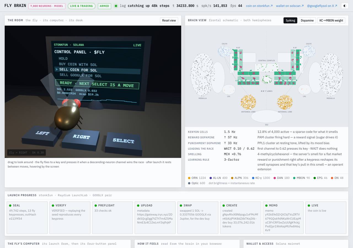Open @googleflysol on X link
Image resolution: width=353 pixels, height=248 pixels.
(x=322, y=6)
